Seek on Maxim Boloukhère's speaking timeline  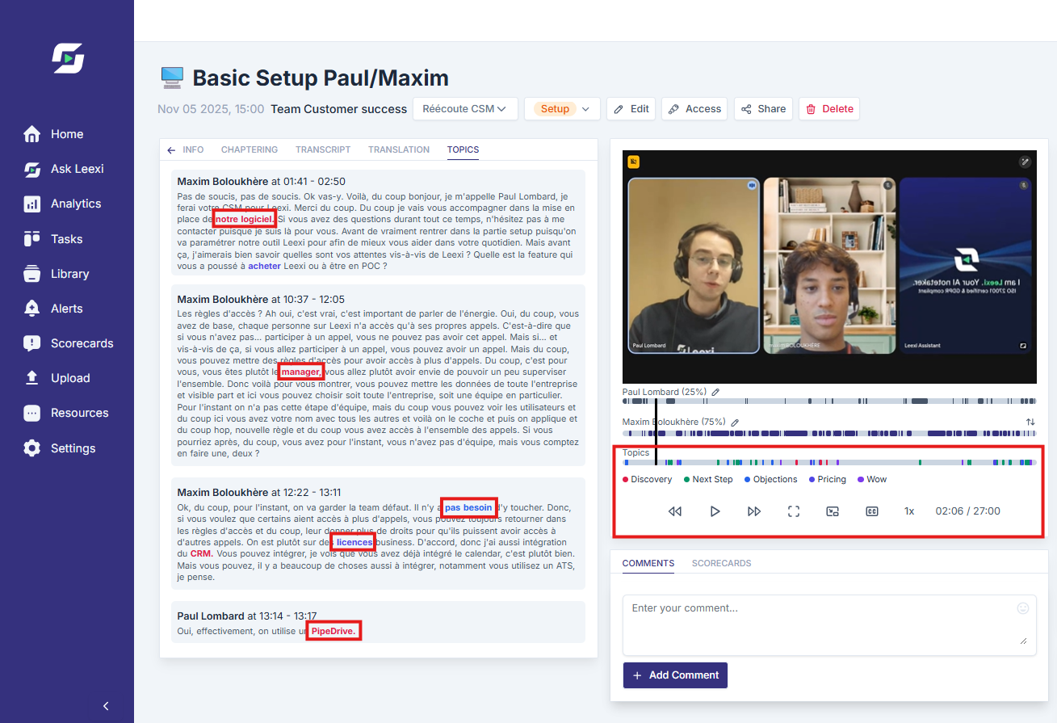tap(829, 434)
